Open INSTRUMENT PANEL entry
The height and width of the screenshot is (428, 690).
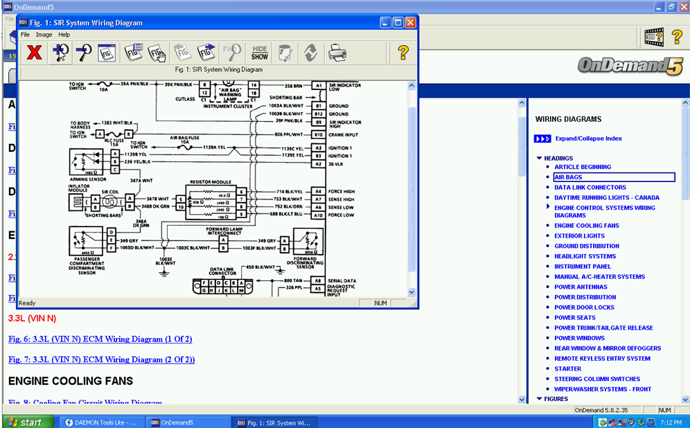click(x=583, y=267)
